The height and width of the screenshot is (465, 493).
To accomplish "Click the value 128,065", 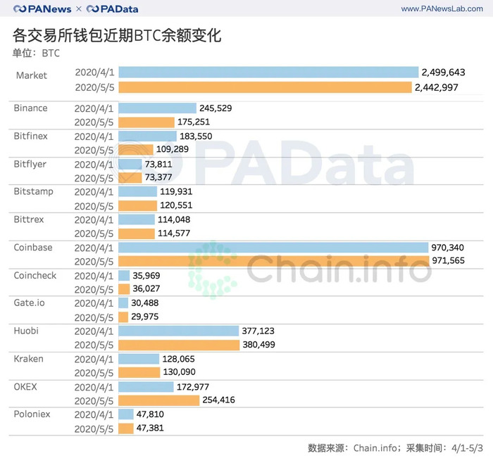I will coord(178,359).
